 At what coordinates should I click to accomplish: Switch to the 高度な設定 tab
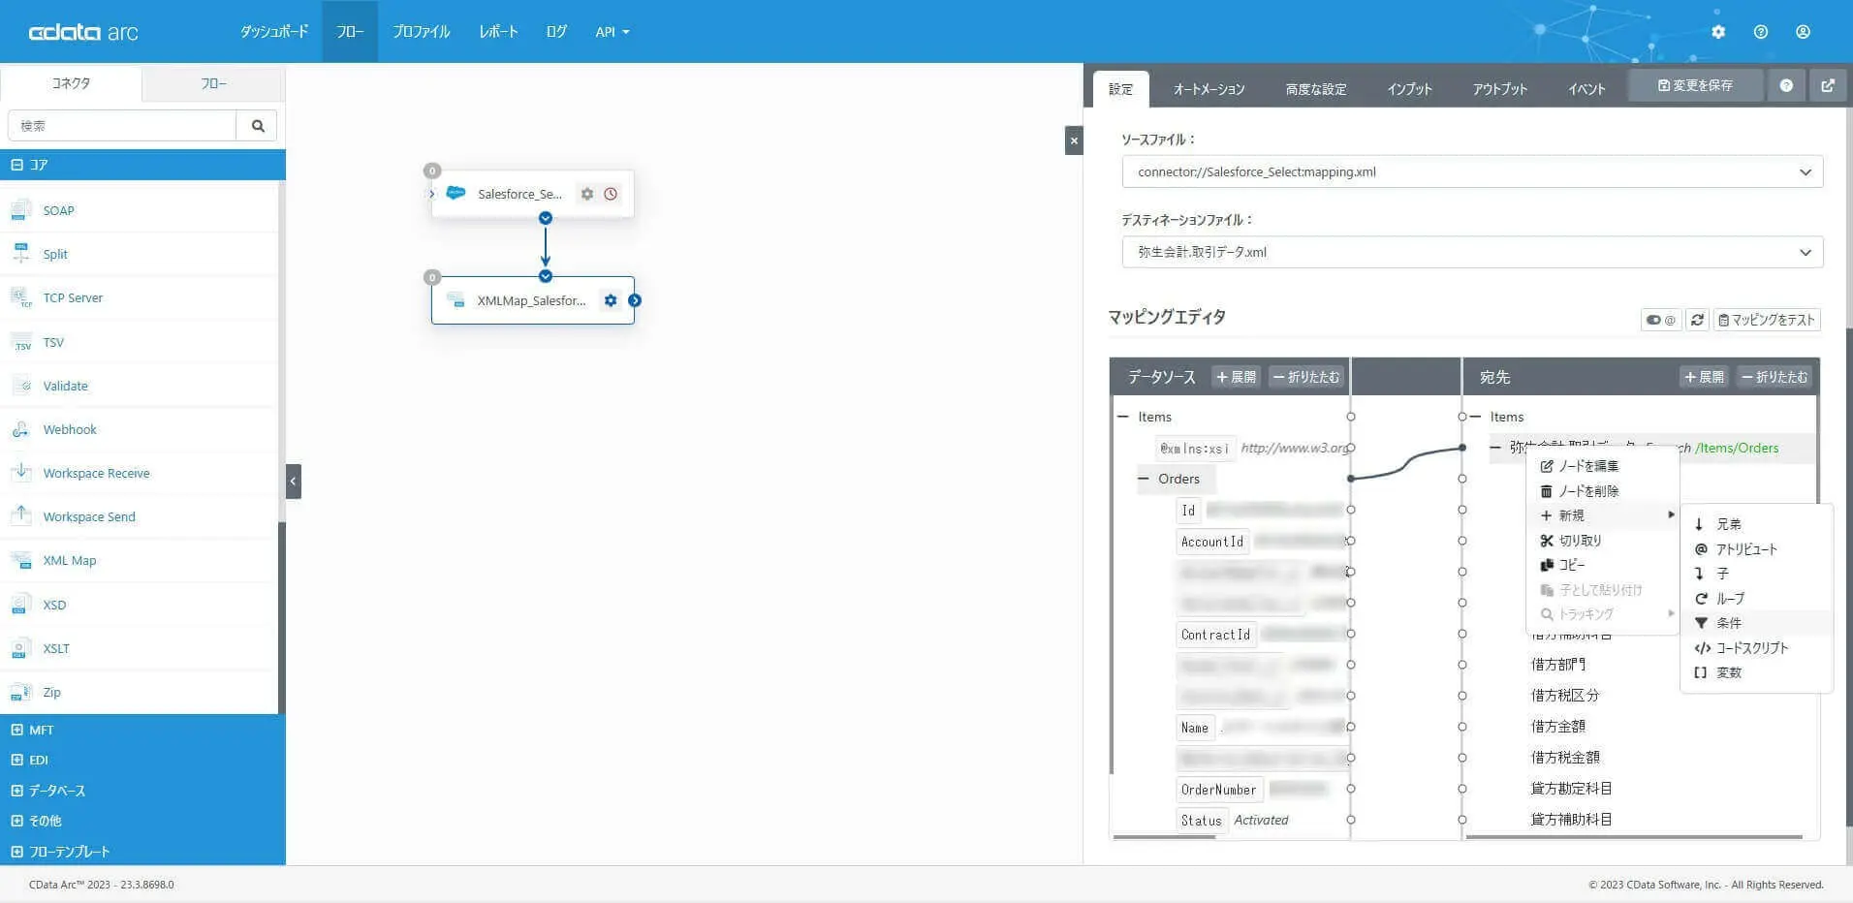coord(1315,89)
